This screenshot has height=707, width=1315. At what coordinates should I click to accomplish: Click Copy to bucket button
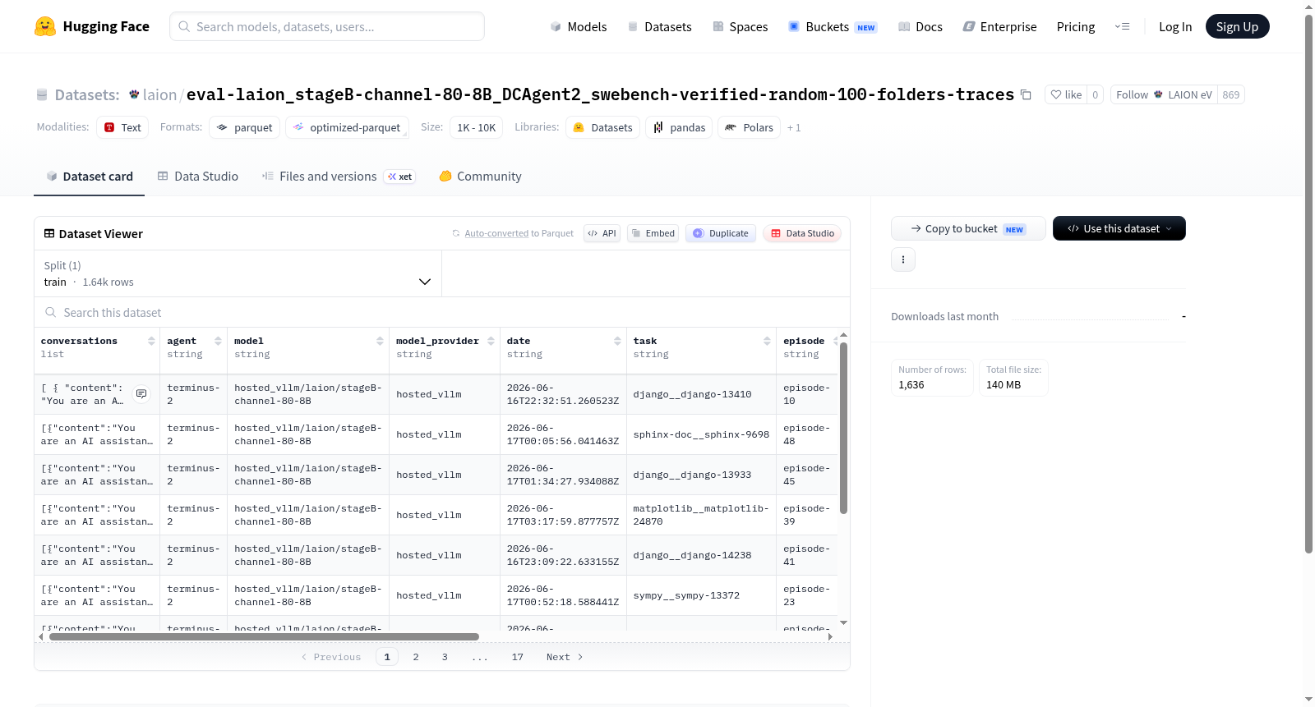[x=968, y=228]
